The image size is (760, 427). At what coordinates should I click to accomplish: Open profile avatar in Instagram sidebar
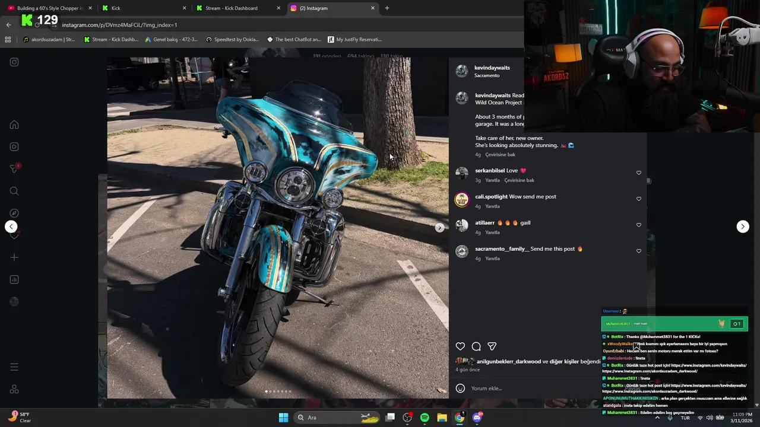coord(14,301)
